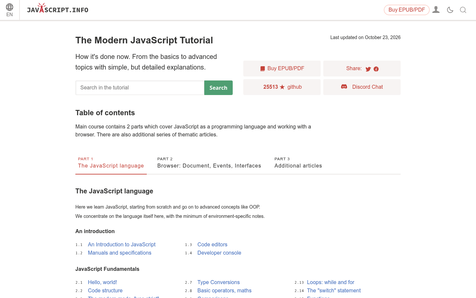The width and height of the screenshot is (476, 298).
Task: Open The "switch" statement chapter
Action: coord(334,290)
